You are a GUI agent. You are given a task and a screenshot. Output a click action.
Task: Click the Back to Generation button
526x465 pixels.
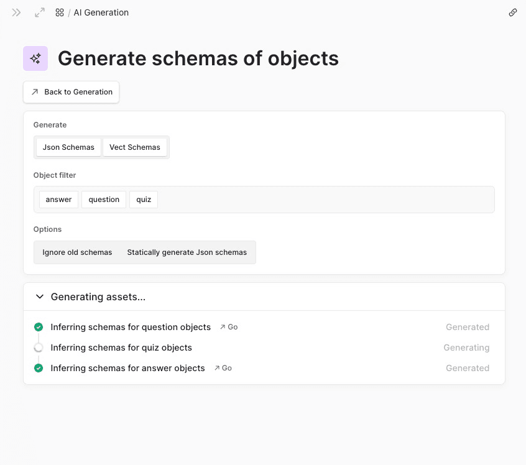72,92
